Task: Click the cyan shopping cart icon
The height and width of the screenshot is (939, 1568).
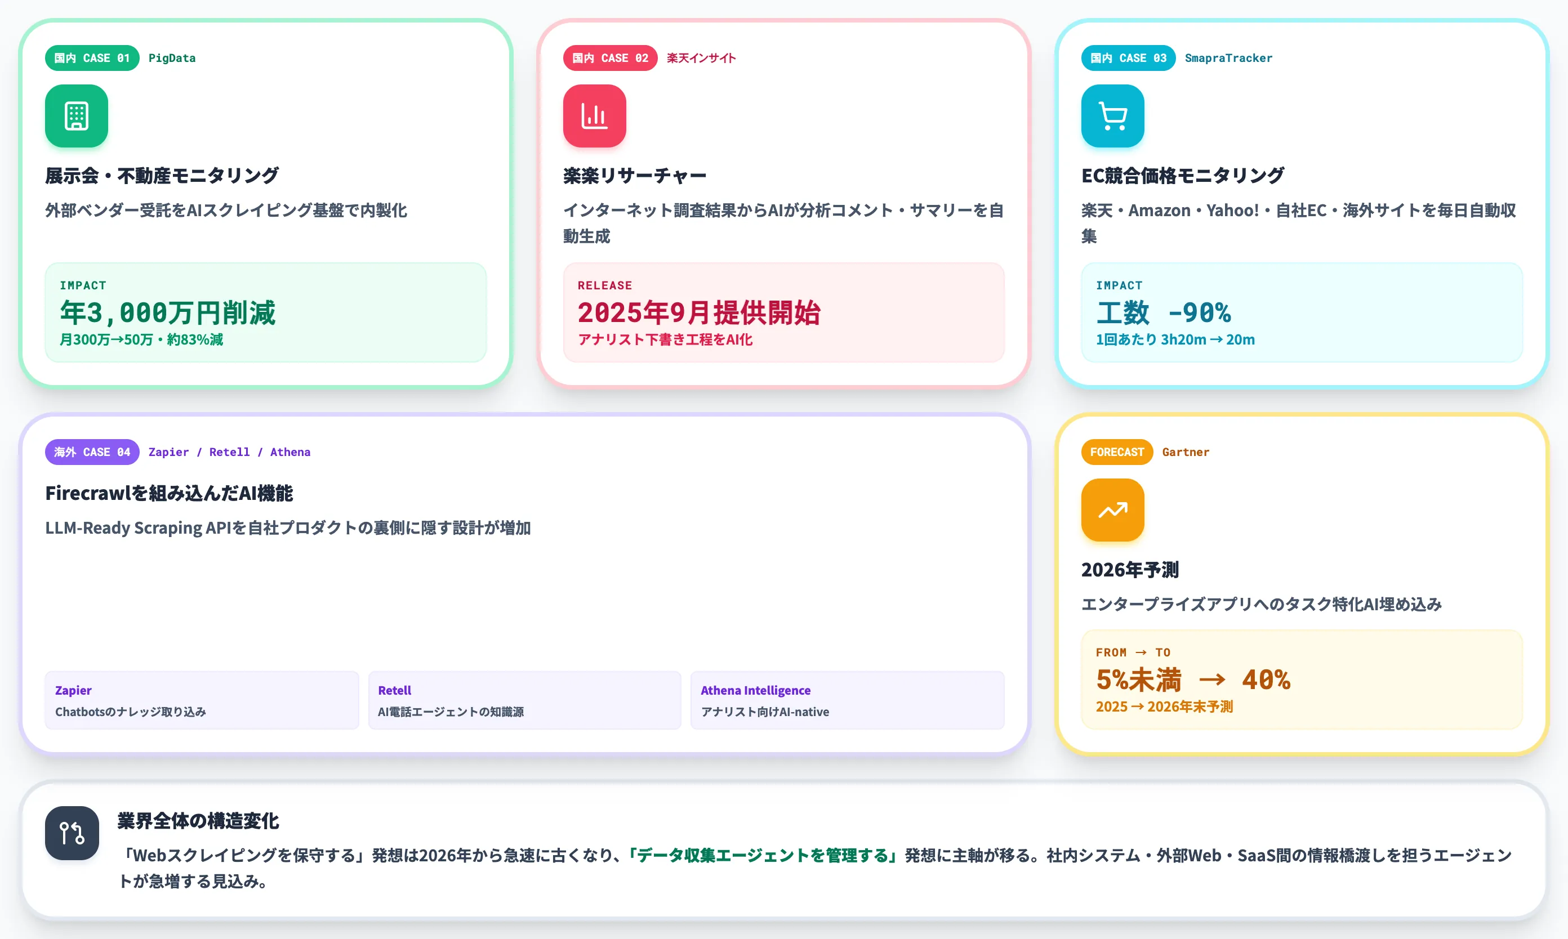Action: point(1112,116)
